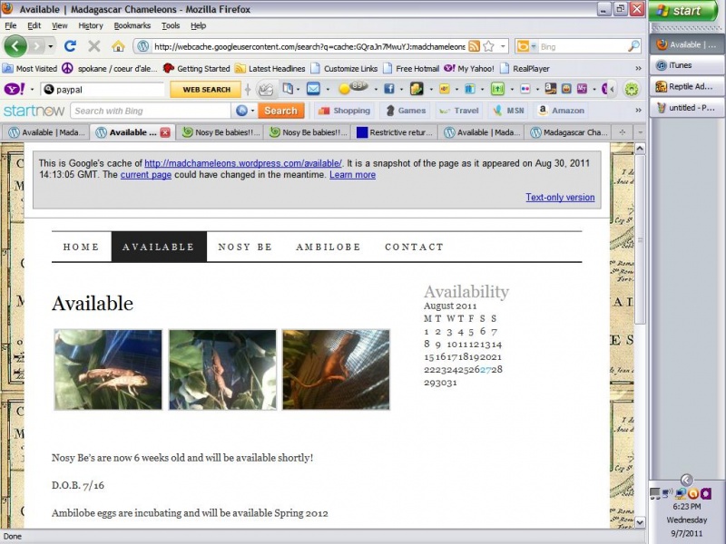The height and width of the screenshot is (544, 726).
Task: Click the pencil edit icon on Yahoo toolbar
Action: [265, 89]
